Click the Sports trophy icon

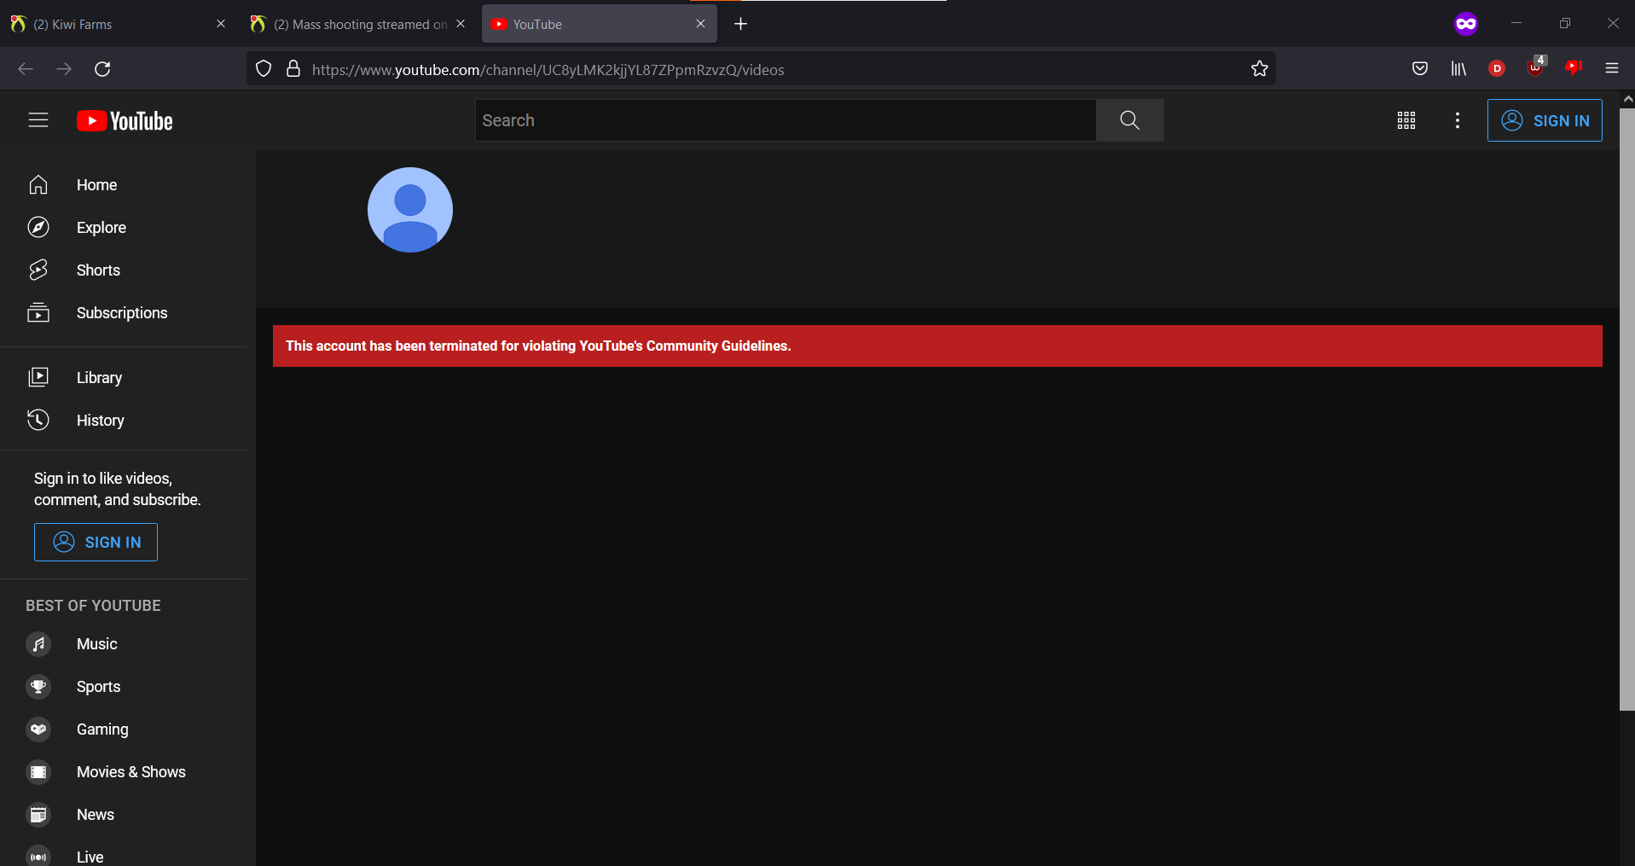(x=38, y=687)
